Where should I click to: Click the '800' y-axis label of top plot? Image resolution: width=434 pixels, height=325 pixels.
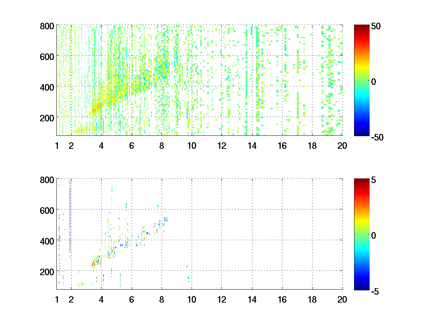point(47,26)
